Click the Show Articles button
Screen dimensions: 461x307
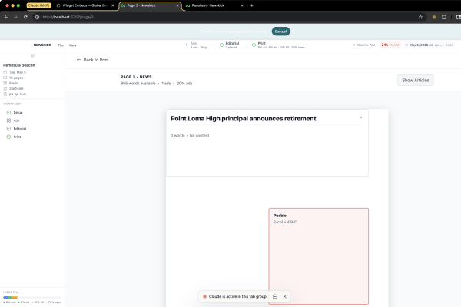pyautogui.click(x=416, y=80)
